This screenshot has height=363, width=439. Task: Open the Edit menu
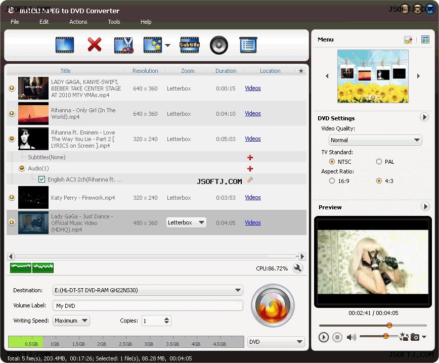(44, 22)
